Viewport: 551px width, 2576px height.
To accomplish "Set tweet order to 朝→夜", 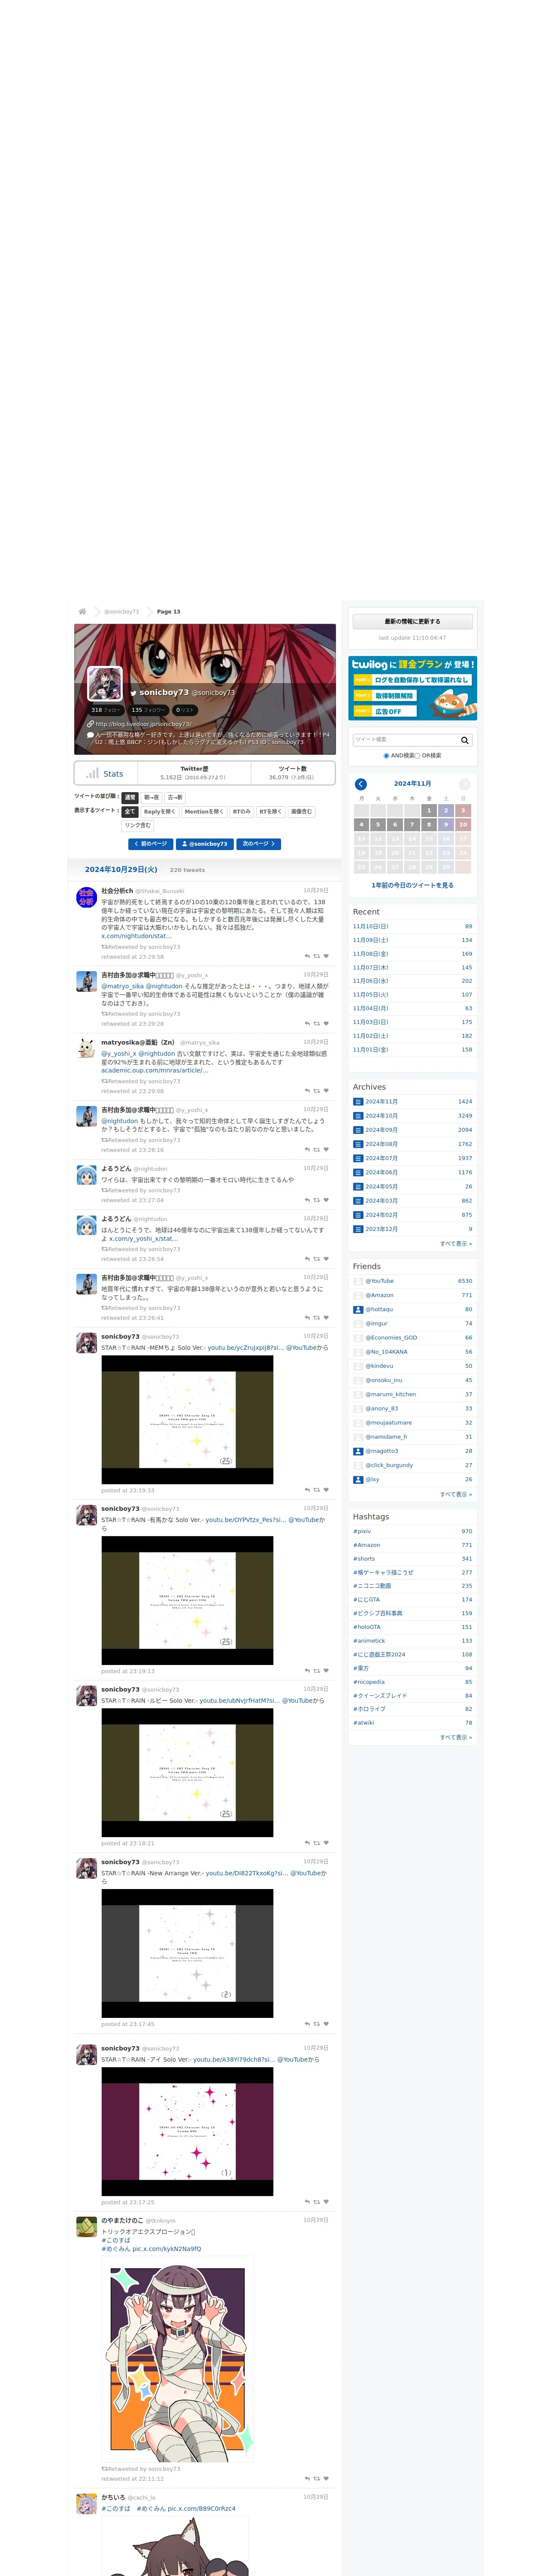I will coord(152,798).
